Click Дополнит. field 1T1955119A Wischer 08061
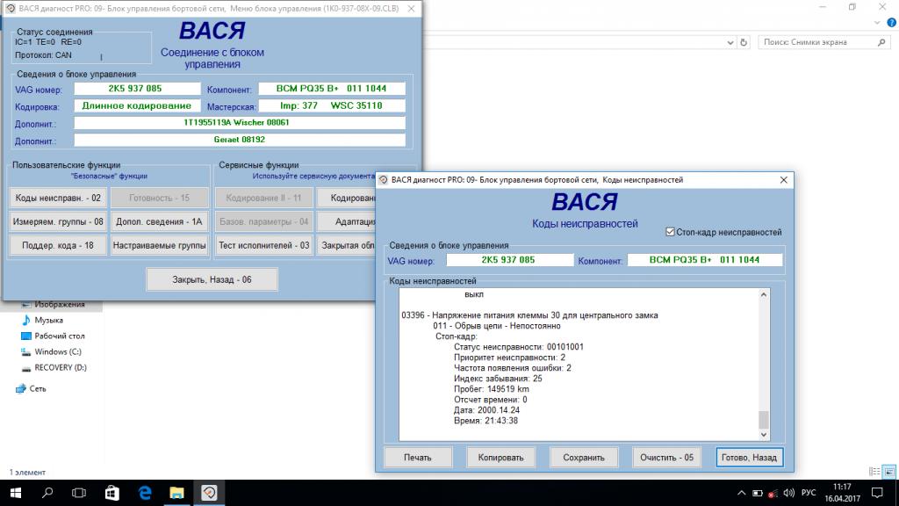 tap(240, 123)
